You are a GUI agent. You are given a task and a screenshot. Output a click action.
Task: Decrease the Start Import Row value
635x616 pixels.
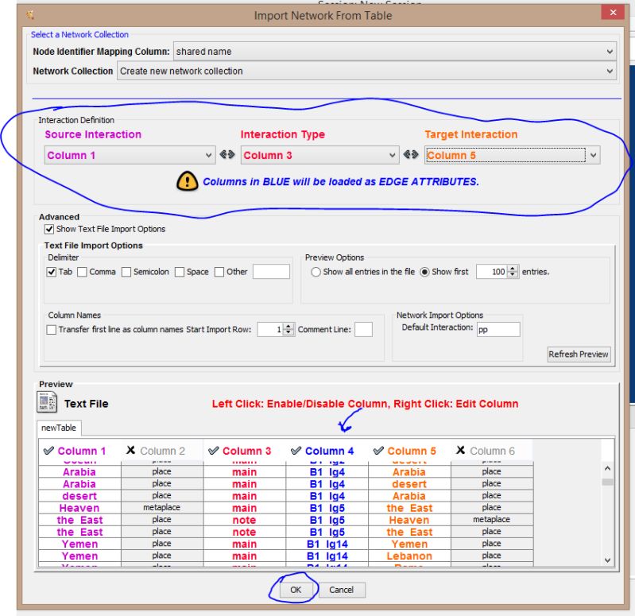[x=288, y=333]
